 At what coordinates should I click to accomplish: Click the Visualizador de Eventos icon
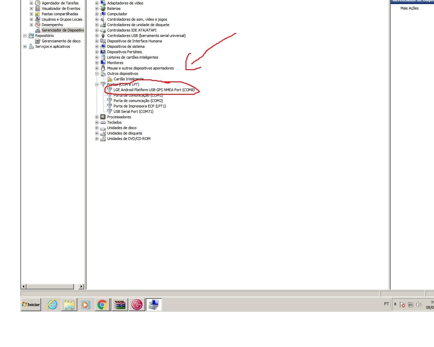tap(38, 8)
